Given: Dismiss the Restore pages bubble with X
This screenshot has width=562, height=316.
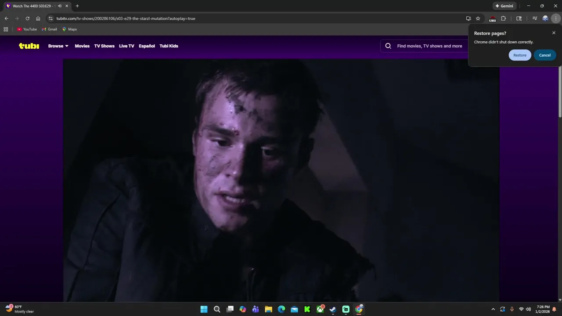Looking at the screenshot, I should pyautogui.click(x=554, y=33).
